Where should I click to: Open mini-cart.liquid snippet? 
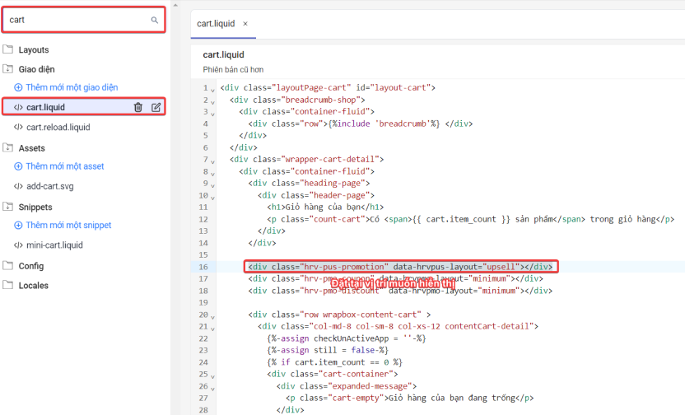click(54, 245)
